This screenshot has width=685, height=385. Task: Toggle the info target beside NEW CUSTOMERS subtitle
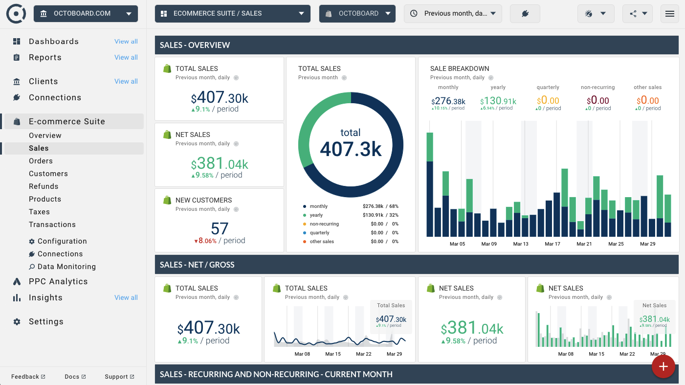(x=236, y=209)
